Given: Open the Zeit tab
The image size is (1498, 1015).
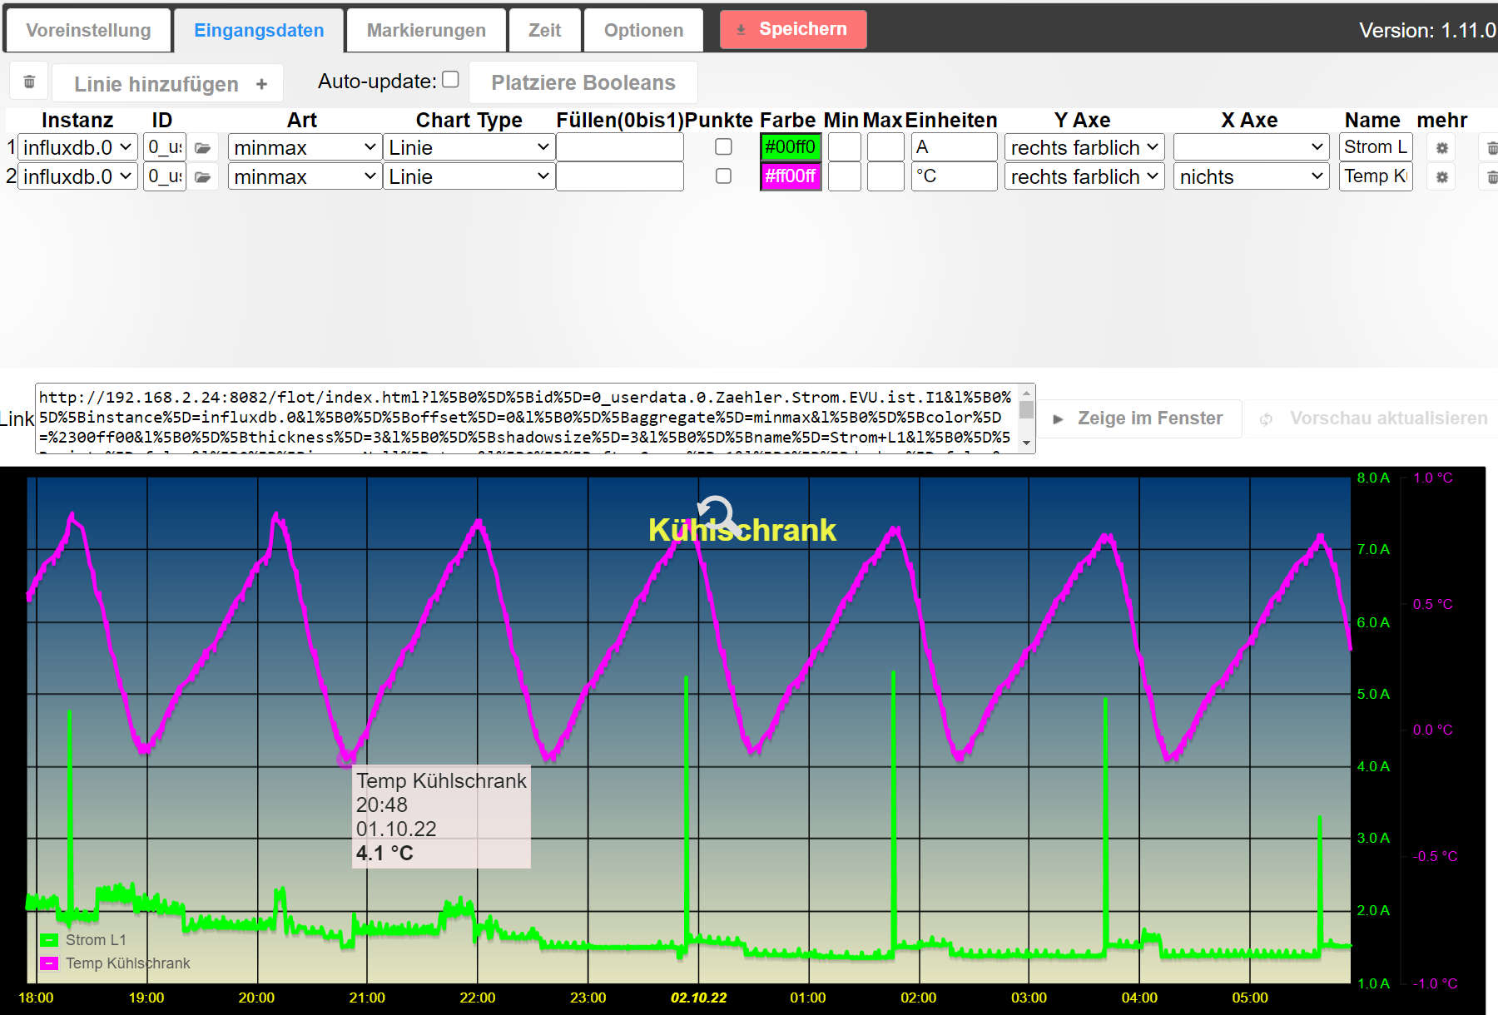Looking at the screenshot, I should [x=544, y=31].
